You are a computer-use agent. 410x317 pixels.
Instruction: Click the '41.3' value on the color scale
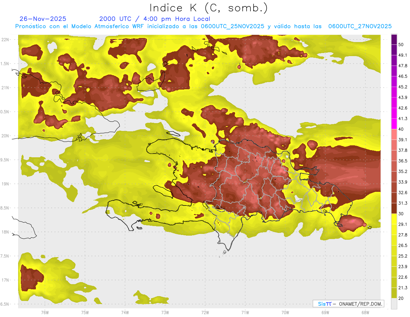click(403, 119)
